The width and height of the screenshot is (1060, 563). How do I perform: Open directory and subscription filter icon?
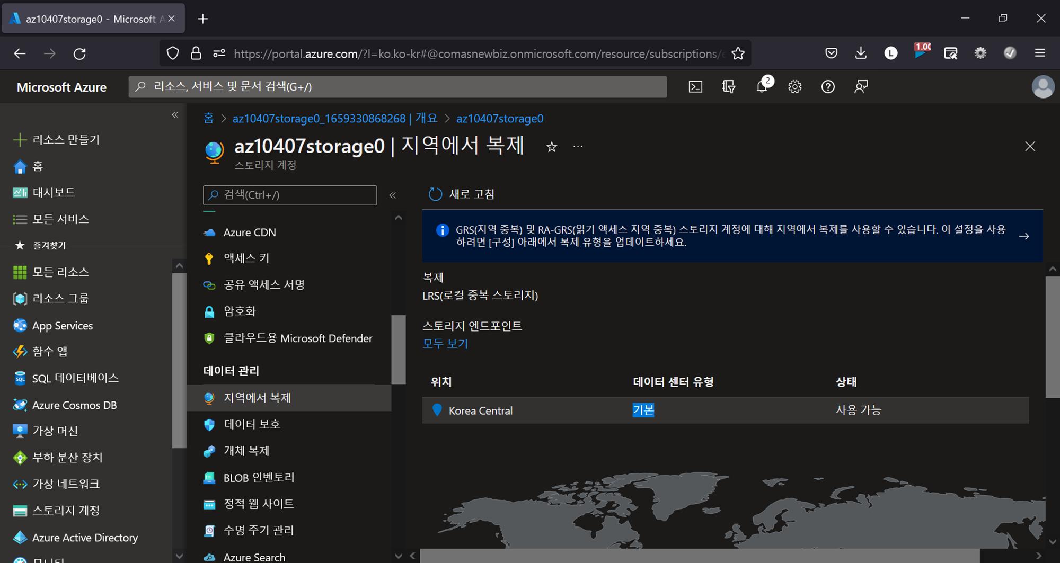pos(729,87)
